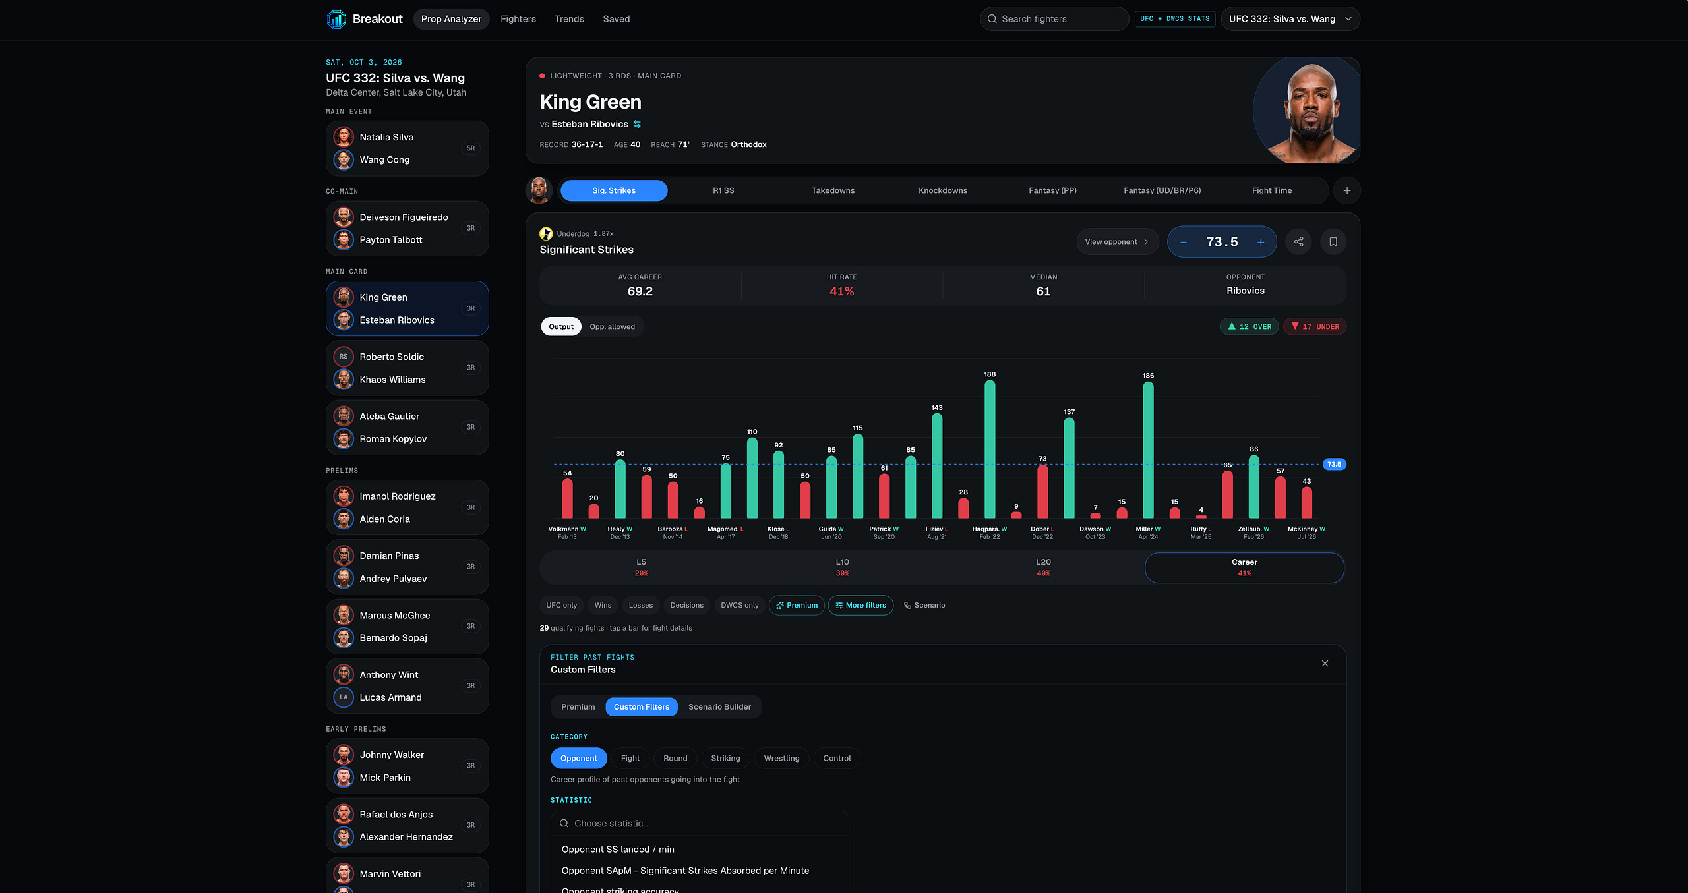Image resolution: width=1688 pixels, height=893 pixels.
Task: Switch the chart to Opp. allowed
Action: 612,326
